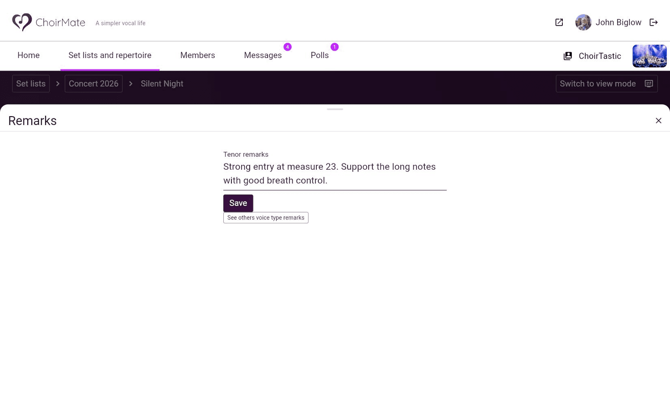Click the John Biglow user name
Screen dimensions: 670x406
pyautogui.click(x=618, y=22)
